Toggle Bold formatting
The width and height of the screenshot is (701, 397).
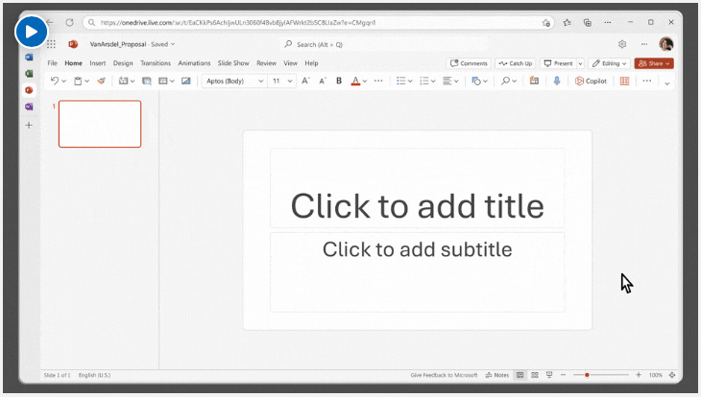338,82
